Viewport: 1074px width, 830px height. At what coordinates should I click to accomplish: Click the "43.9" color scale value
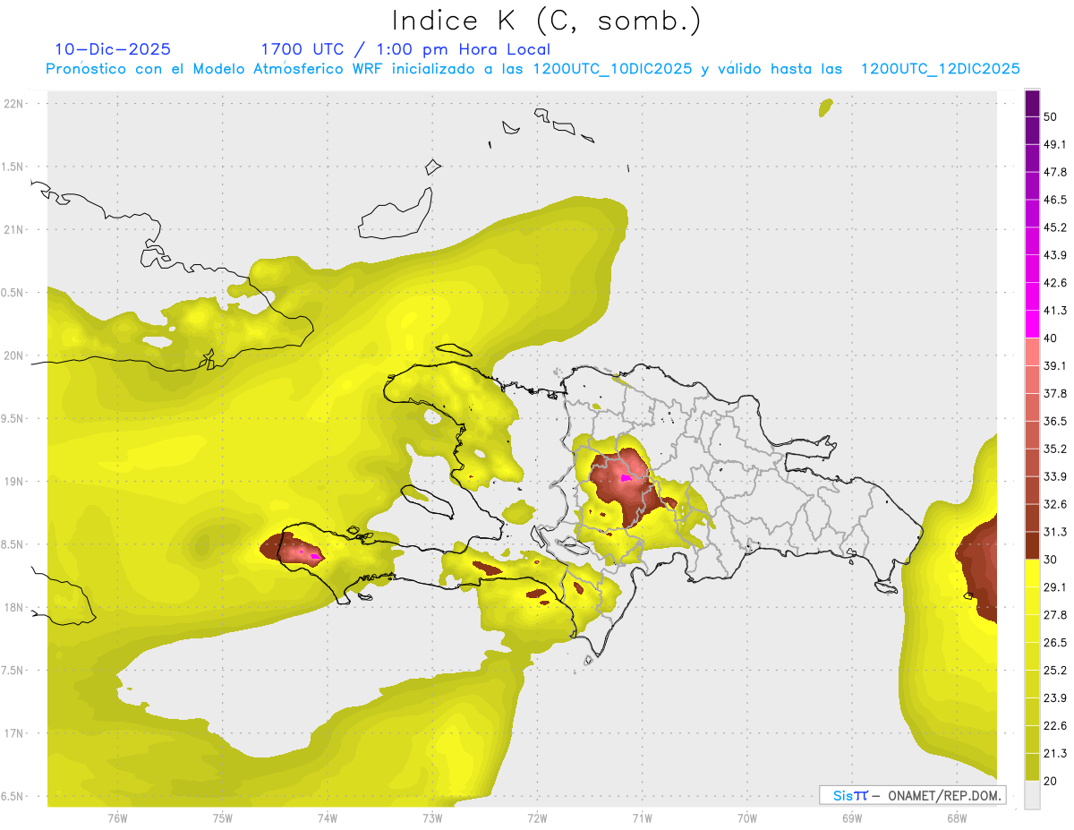point(1056,255)
